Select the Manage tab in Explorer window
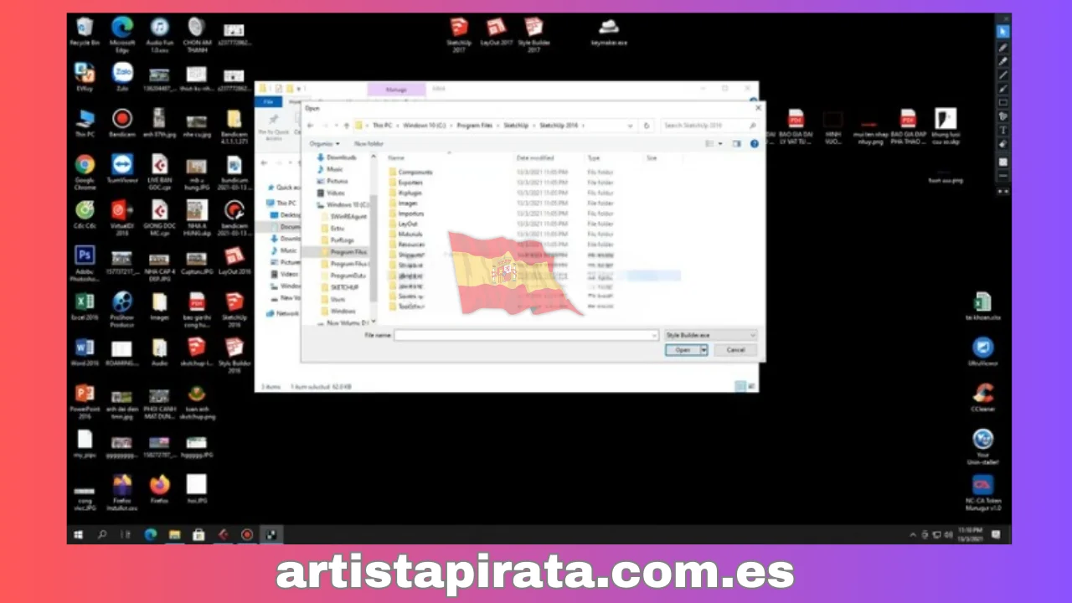The image size is (1072, 603). coord(396,90)
